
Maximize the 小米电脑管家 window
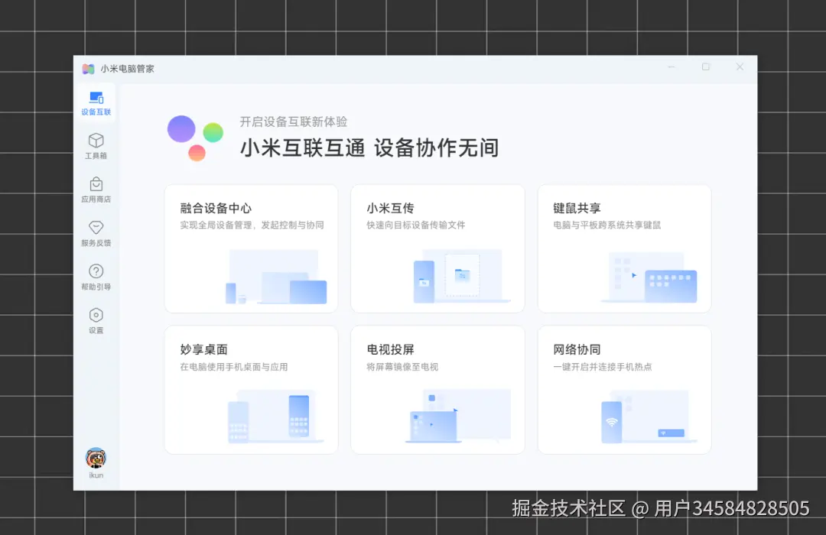pos(706,67)
